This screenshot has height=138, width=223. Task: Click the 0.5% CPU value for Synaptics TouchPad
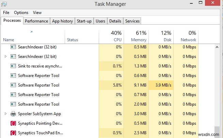point(117,133)
